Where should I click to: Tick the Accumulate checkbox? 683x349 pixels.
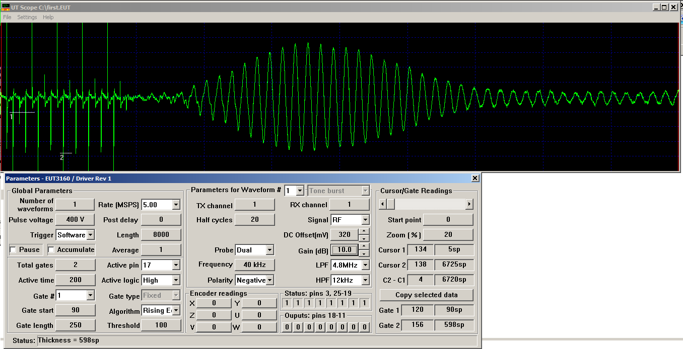pos(51,250)
